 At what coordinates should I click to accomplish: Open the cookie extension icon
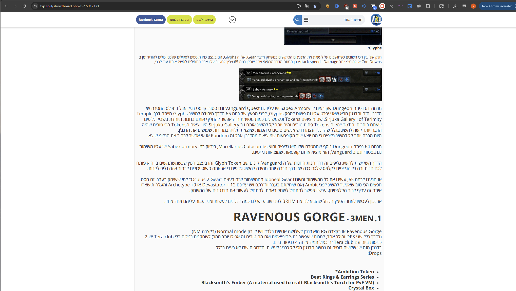coord(328,6)
